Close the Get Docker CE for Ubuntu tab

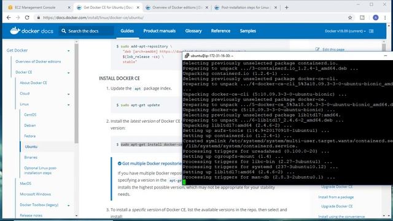click(x=138, y=7)
